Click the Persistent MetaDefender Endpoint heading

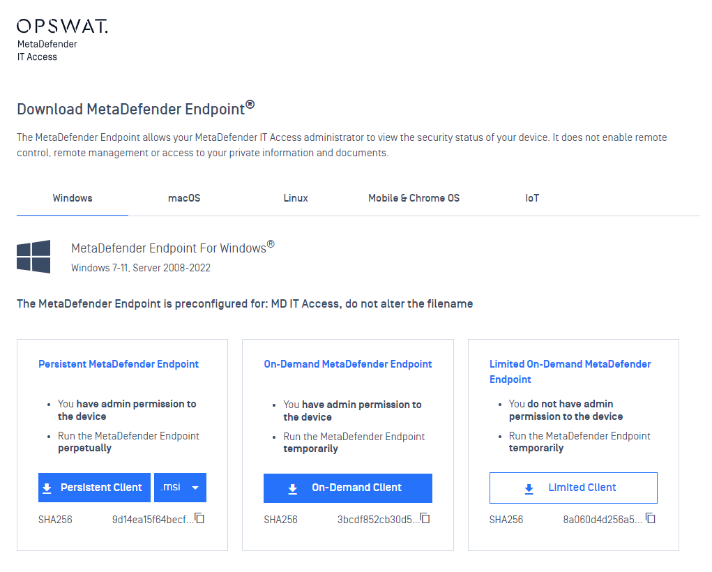point(119,364)
